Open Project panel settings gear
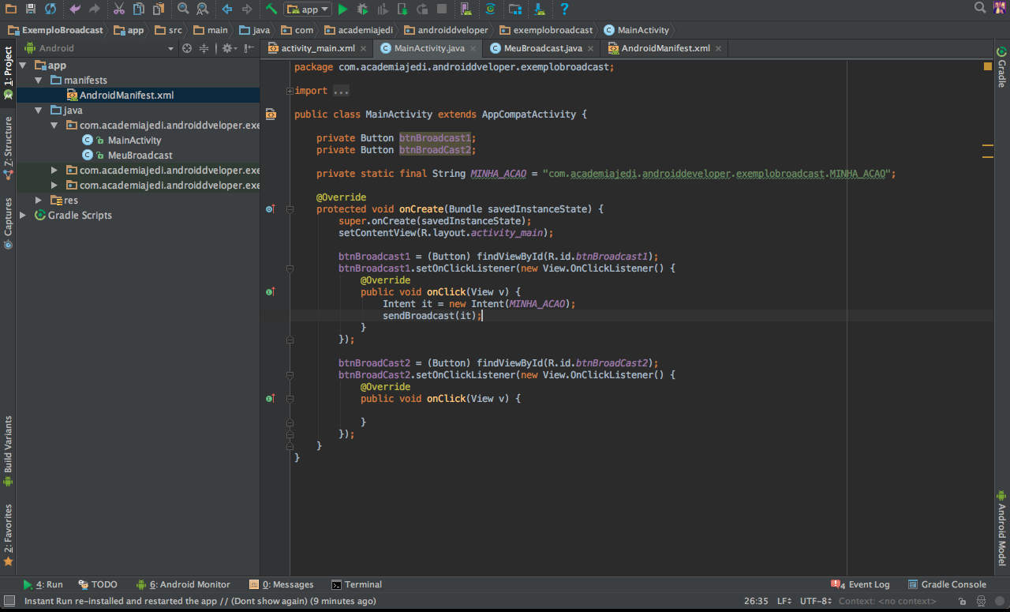This screenshot has width=1010, height=612. pos(227,48)
